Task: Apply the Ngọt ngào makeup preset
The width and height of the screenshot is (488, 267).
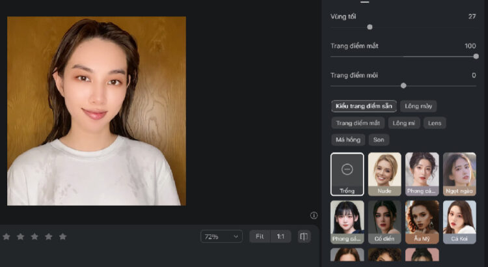Action: pyautogui.click(x=459, y=174)
